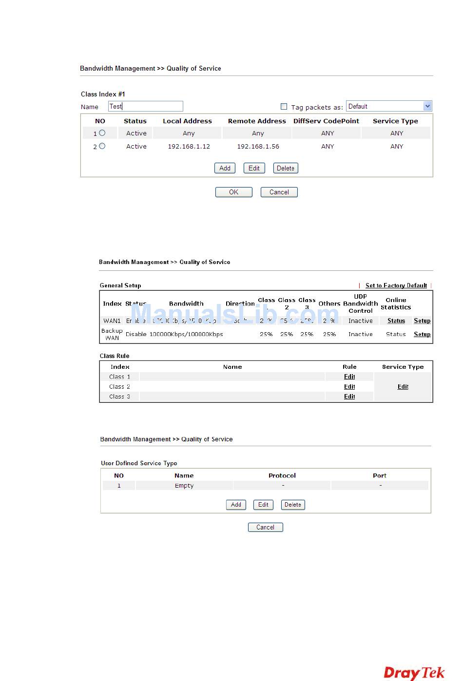Click Inactive value for WAN1
The height and width of the screenshot is (681, 463).
pos(360,321)
